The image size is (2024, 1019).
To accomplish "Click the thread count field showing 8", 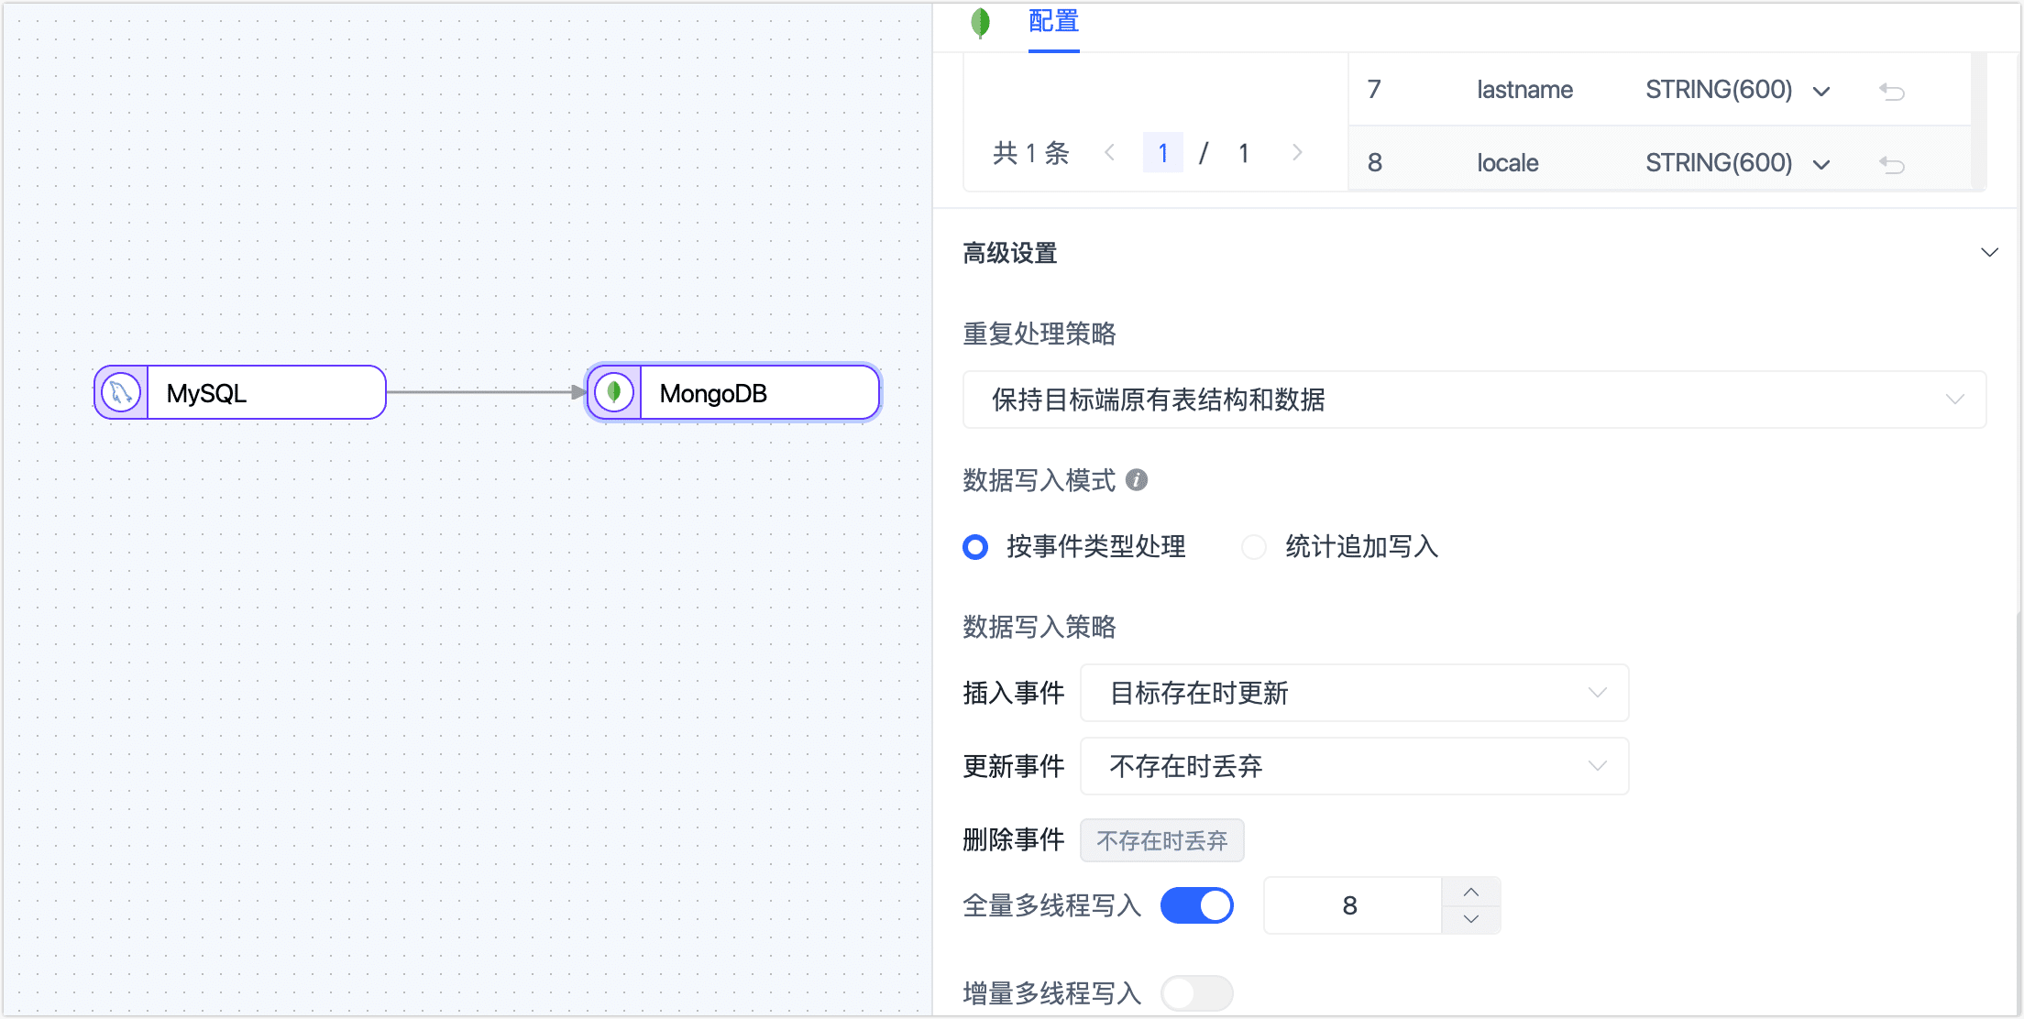I will pyautogui.click(x=1350, y=904).
